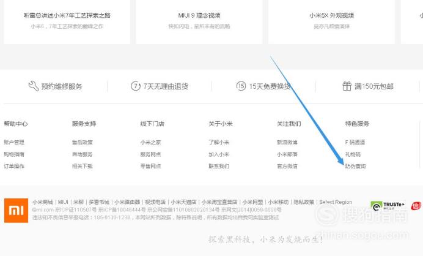
Task: Open 了解小米 link
Action: click(x=219, y=142)
